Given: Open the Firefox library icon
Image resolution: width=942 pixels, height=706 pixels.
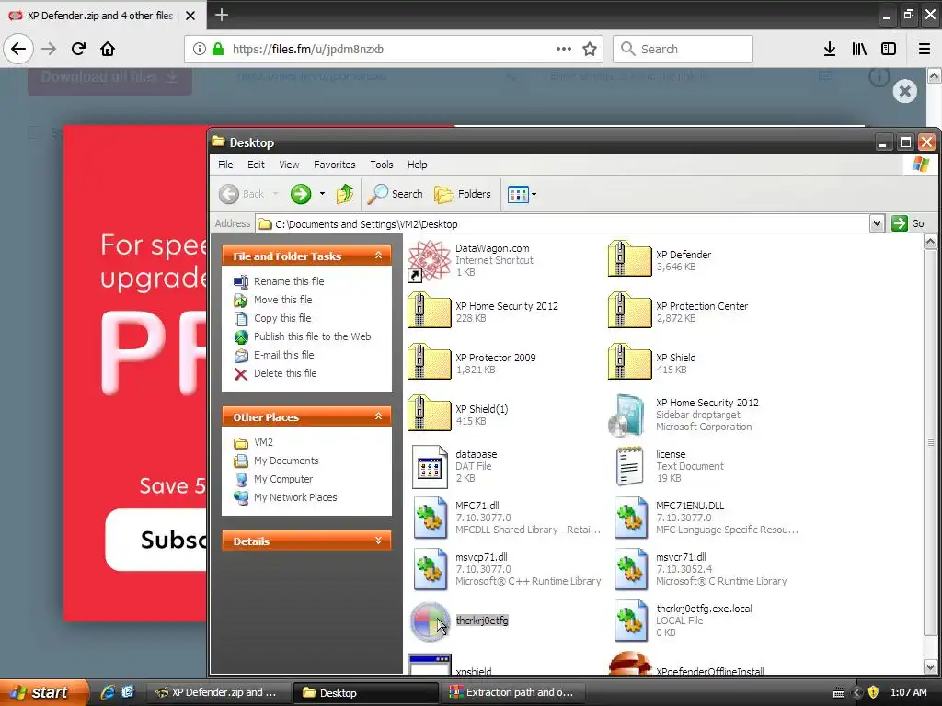Looking at the screenshot, I should [x=859, y=49].
